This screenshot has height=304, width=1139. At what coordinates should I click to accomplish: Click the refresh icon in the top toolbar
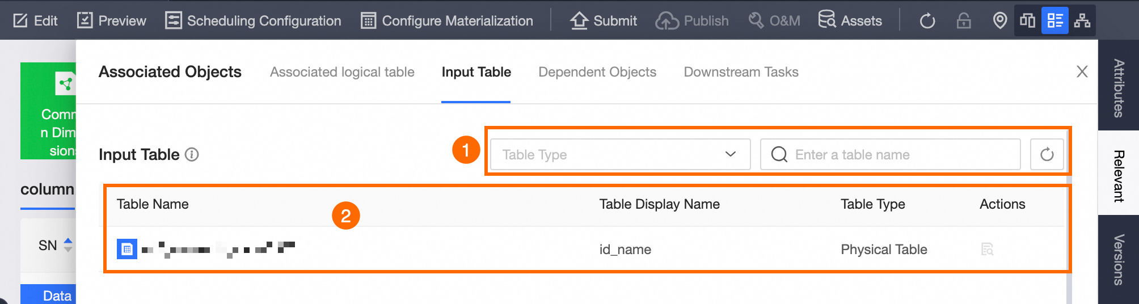point(927,21)
